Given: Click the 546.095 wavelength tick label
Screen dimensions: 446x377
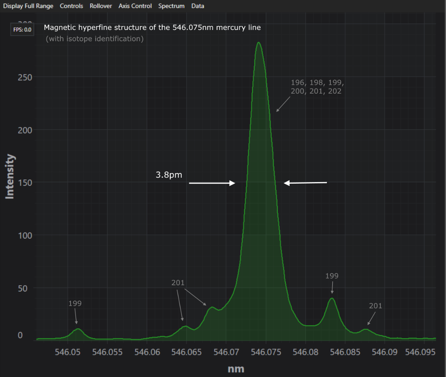Looking at the screenshot, I should [421, 352].
